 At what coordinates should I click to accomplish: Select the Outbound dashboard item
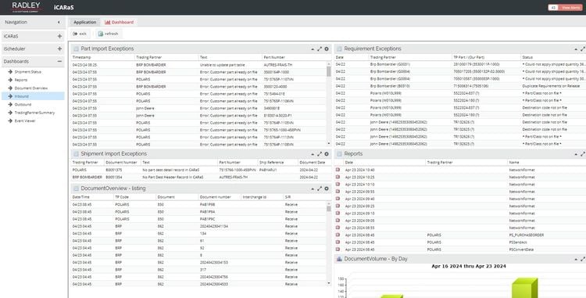23,105
